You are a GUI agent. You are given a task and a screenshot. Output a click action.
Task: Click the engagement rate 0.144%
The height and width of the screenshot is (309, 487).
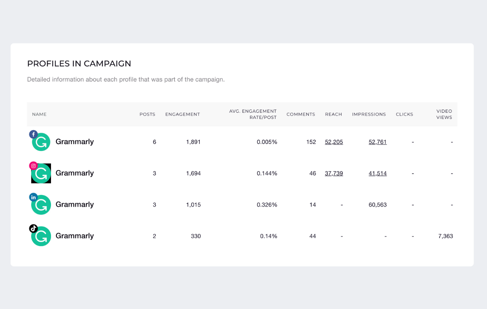(267, 173)
